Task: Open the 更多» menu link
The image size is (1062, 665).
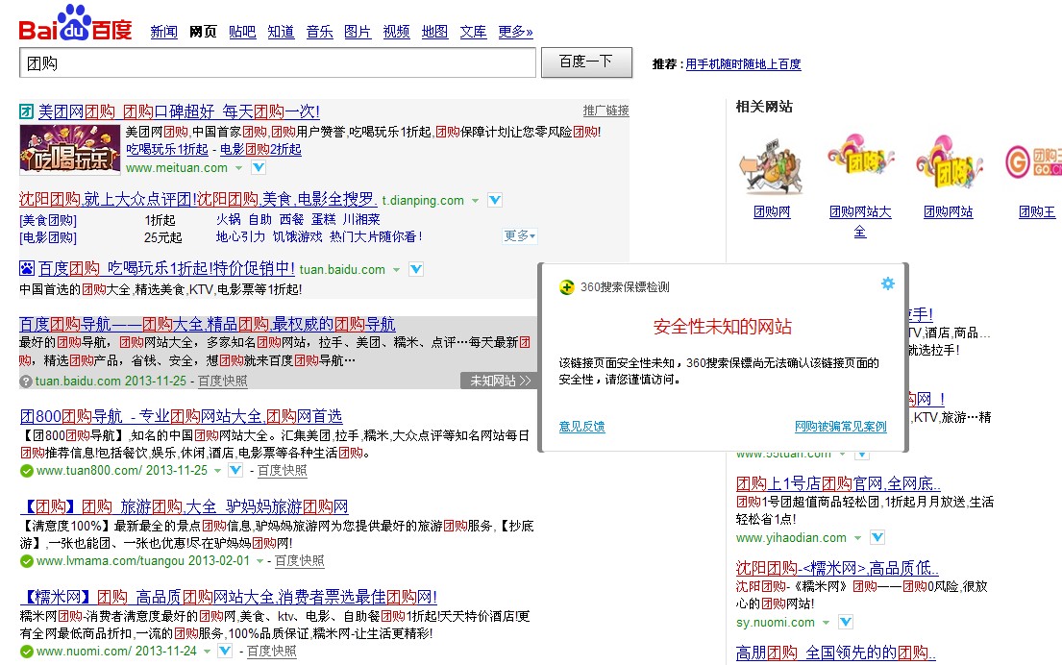Action: pyautogui.click(x=515, y=31)
